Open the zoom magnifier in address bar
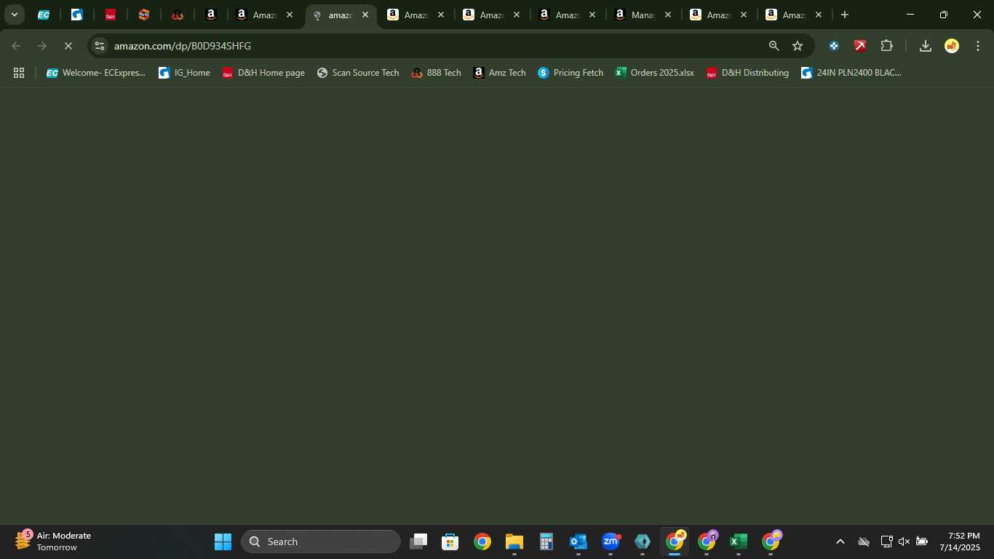Image resolution: width=994 pixels, height=559 pixels. [x=774, y=46]
